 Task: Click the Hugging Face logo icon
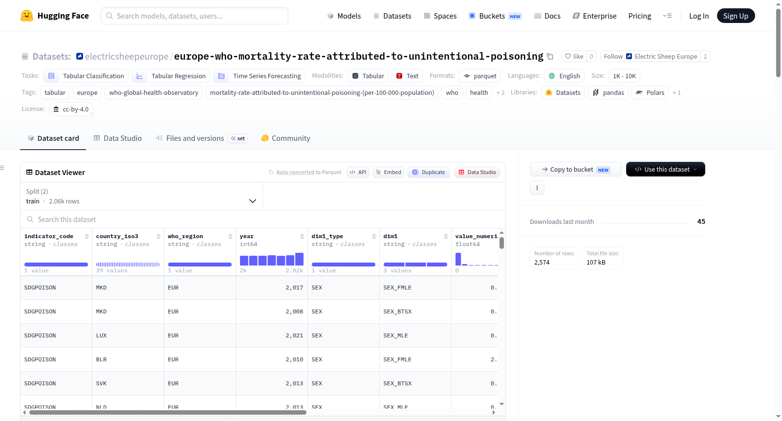point(27,16)
